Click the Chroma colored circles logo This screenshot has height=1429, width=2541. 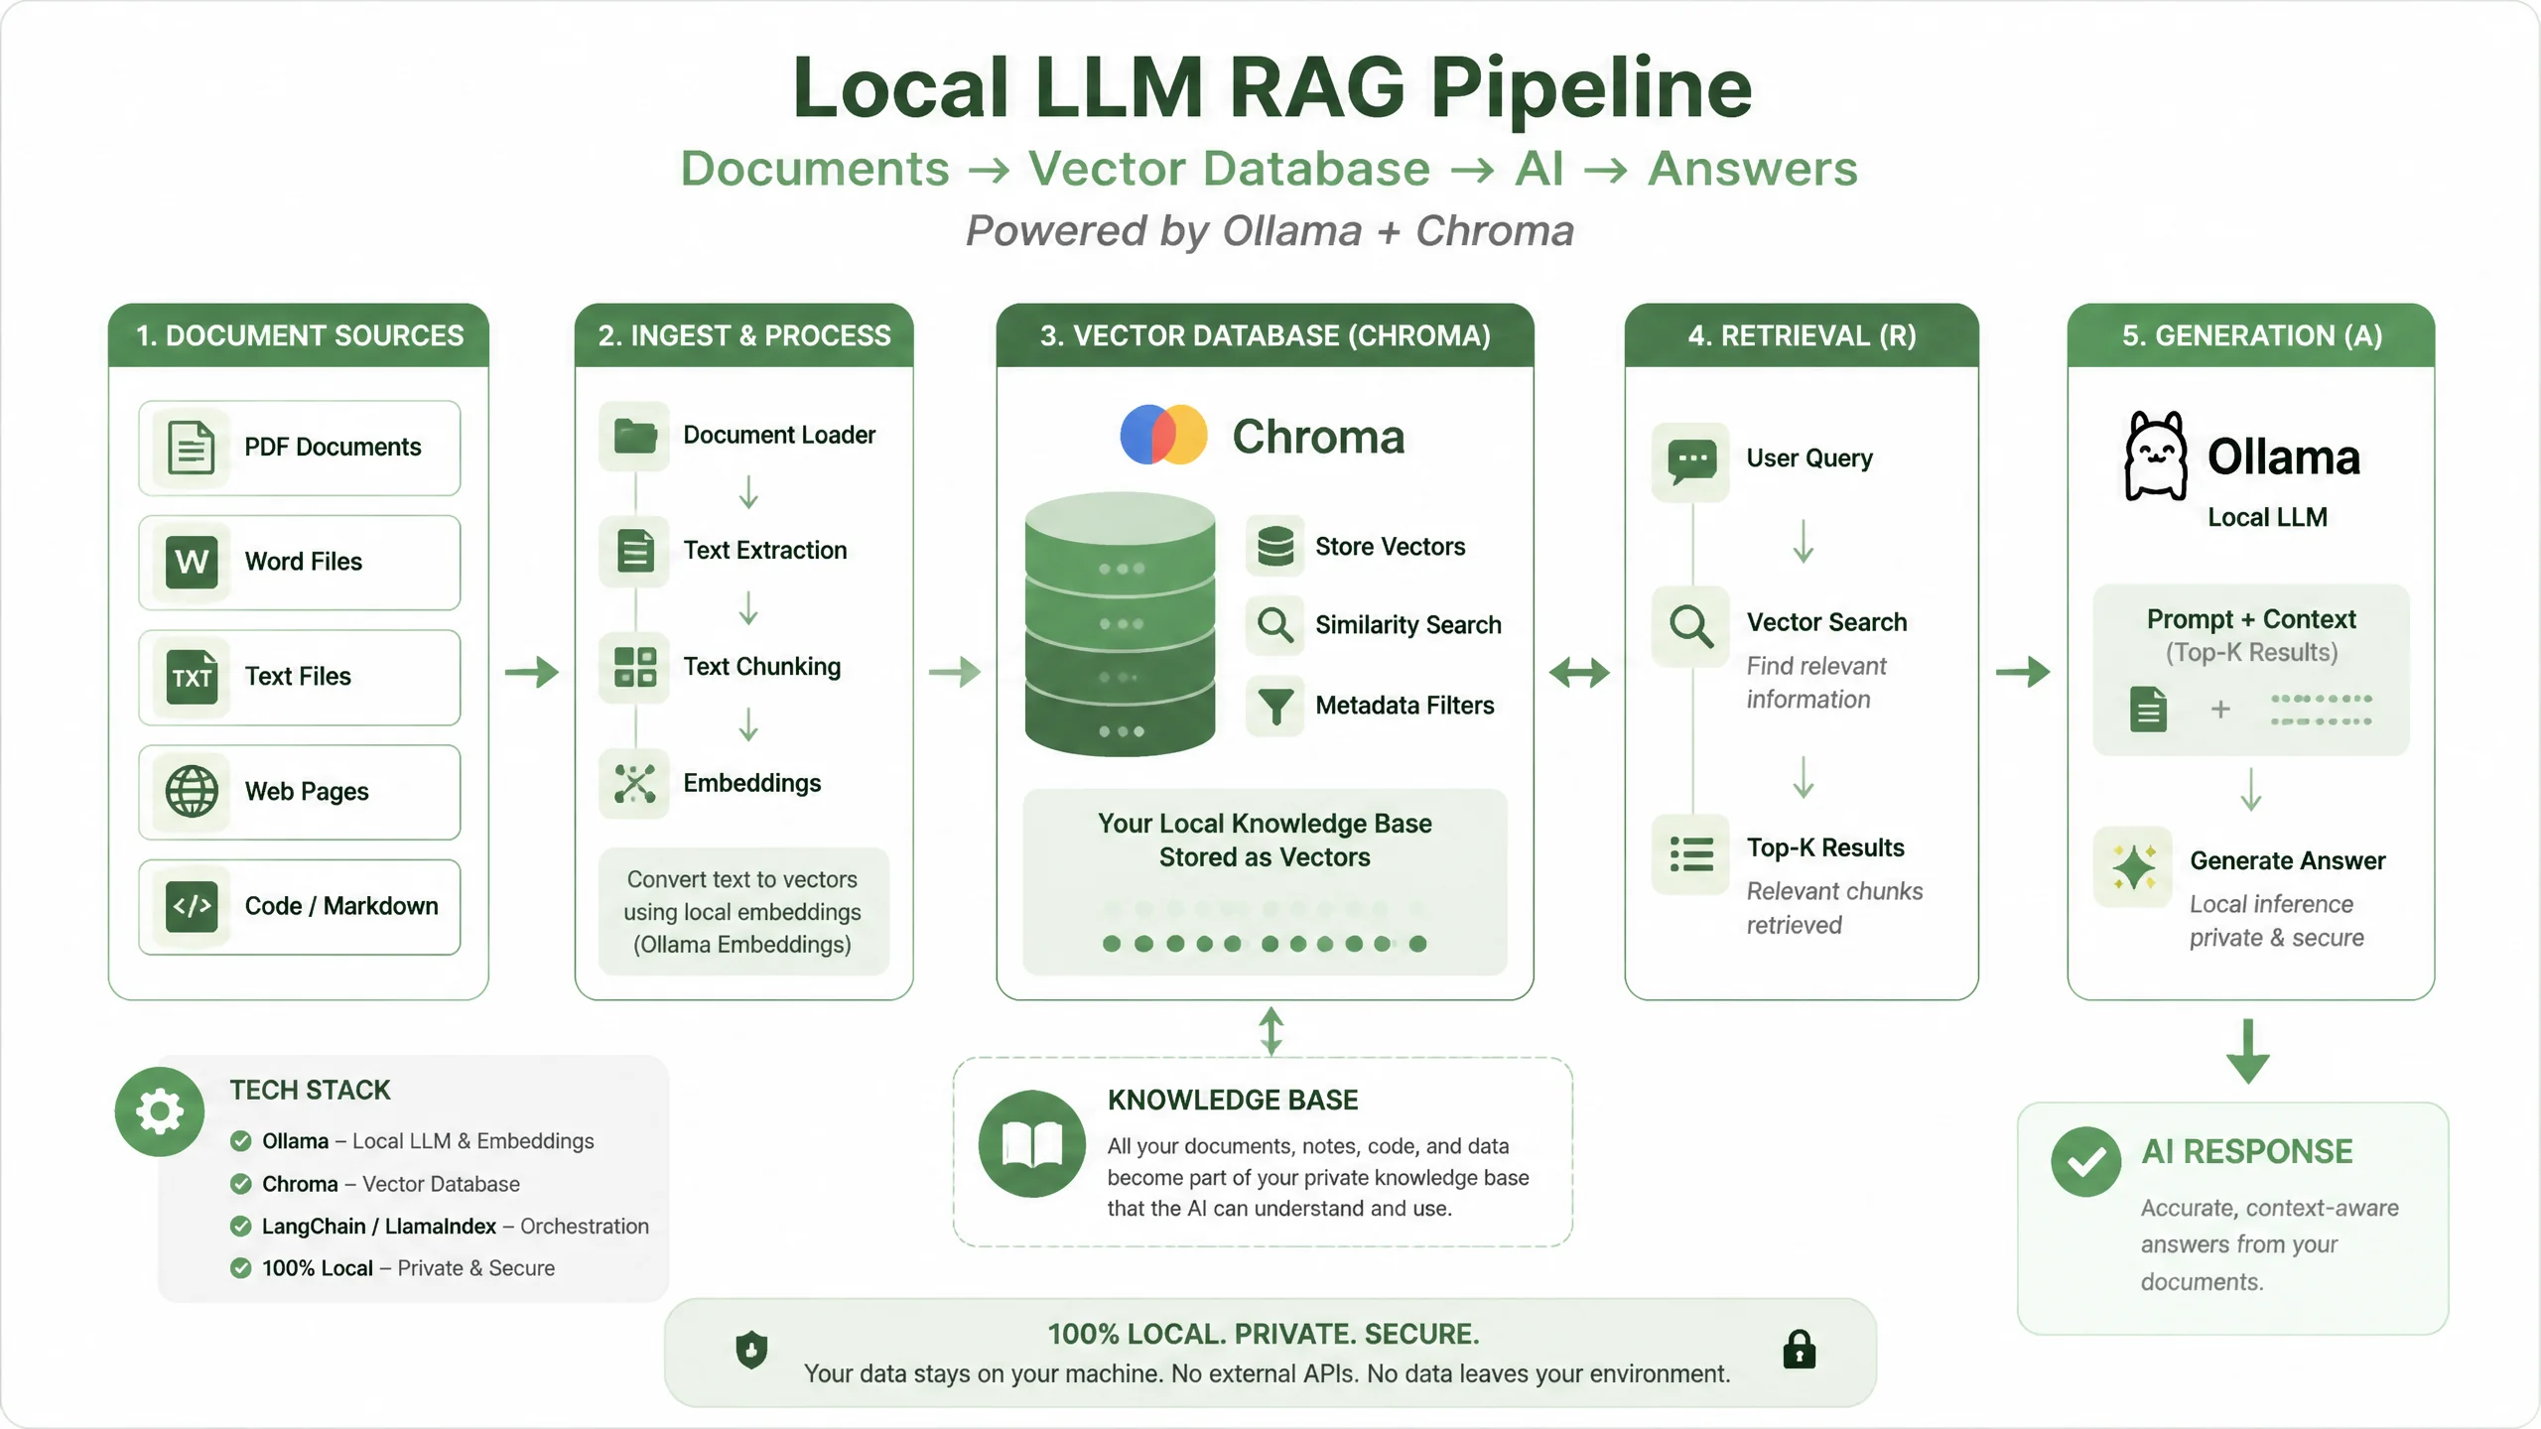point(1163,435)
